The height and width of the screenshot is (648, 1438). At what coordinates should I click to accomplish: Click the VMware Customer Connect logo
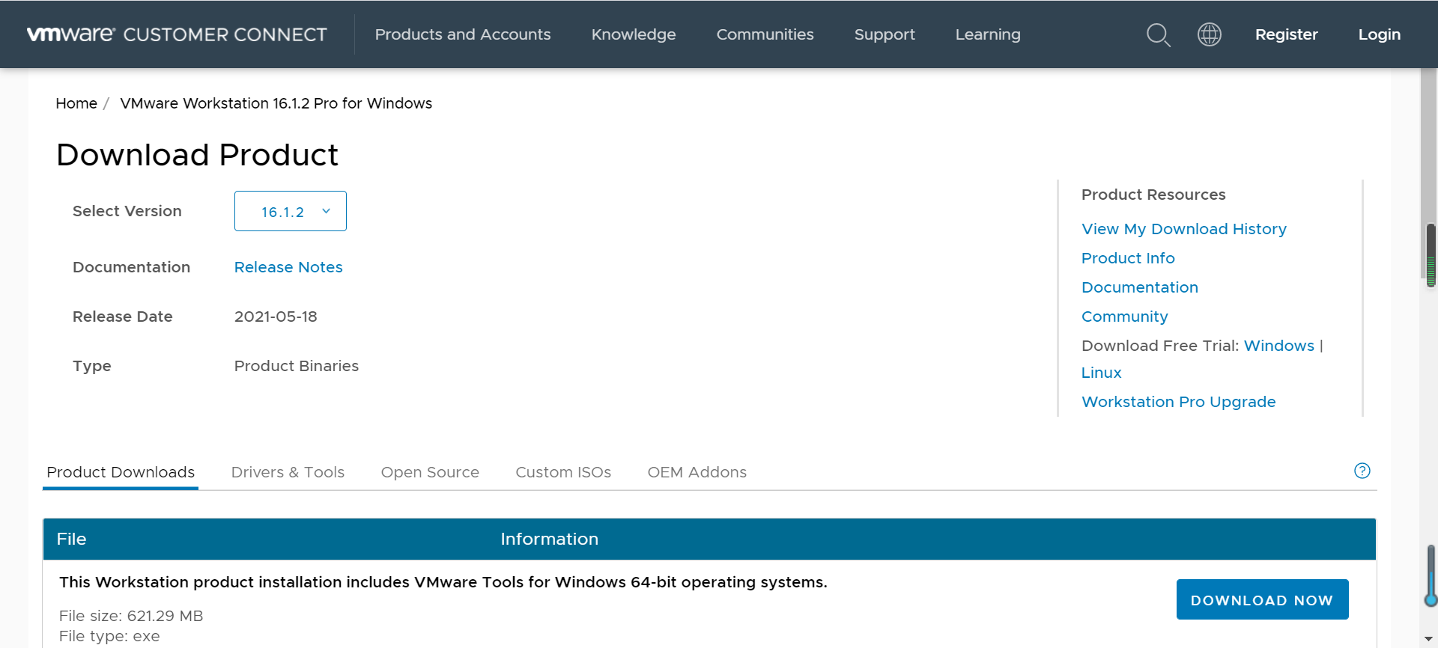point(177,34)
